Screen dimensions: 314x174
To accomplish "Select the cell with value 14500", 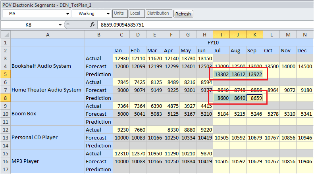I will click(x=304, y=66).
